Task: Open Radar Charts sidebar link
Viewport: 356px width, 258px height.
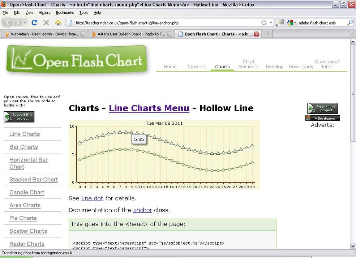Action: [x=27, y=244]
